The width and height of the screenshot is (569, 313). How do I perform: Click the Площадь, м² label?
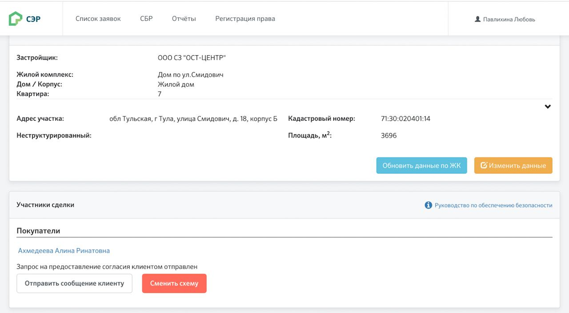click(x=310, y=135)
